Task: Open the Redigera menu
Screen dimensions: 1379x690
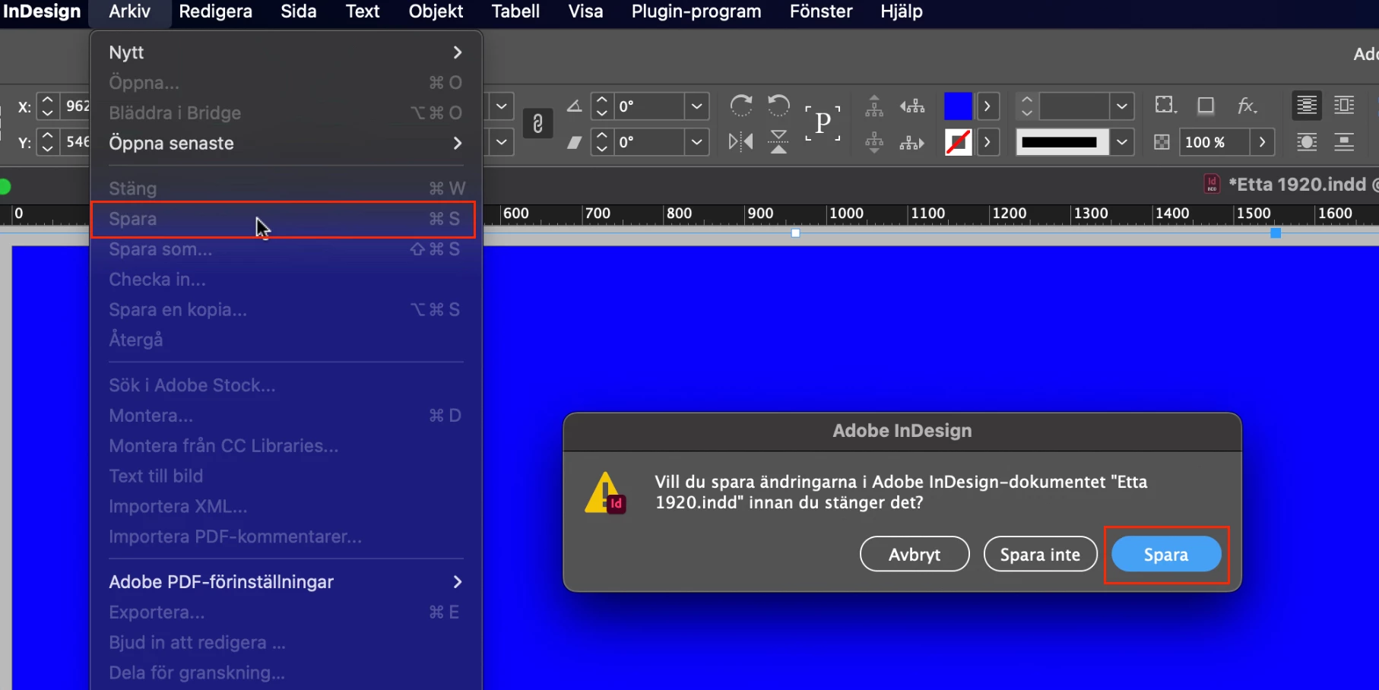Action: (x=215, y=11)
